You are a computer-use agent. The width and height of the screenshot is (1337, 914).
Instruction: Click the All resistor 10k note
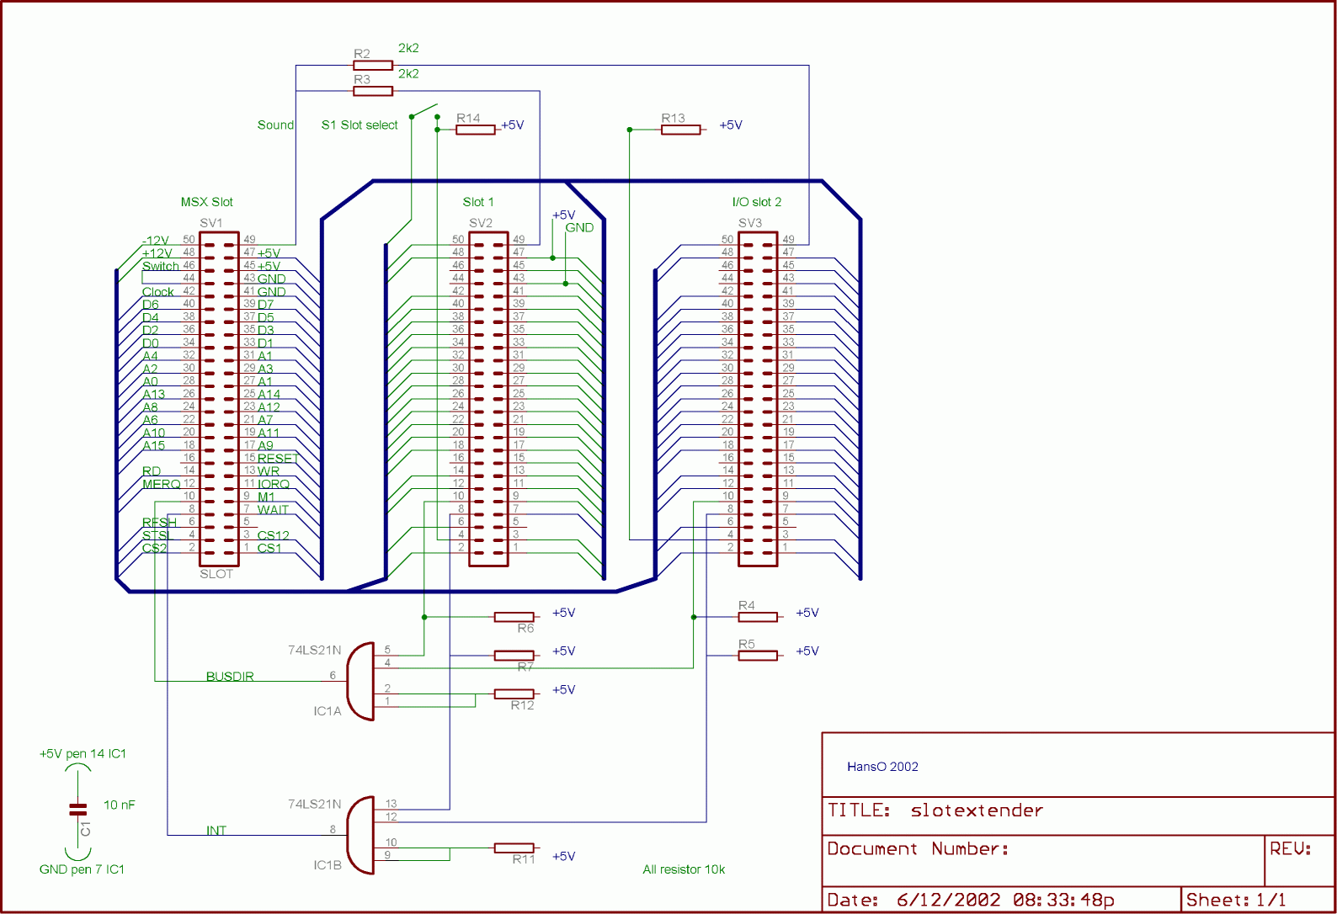(684, 869)
